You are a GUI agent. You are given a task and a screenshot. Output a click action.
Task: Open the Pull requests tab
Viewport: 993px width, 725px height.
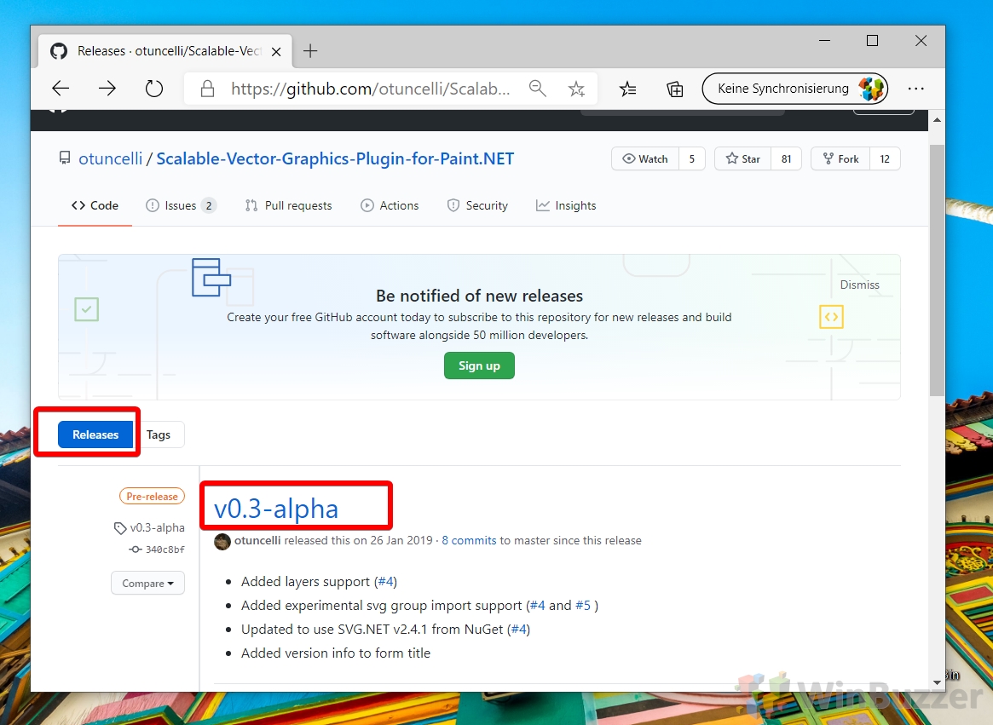pyautogui.click(x=289, y=206)
